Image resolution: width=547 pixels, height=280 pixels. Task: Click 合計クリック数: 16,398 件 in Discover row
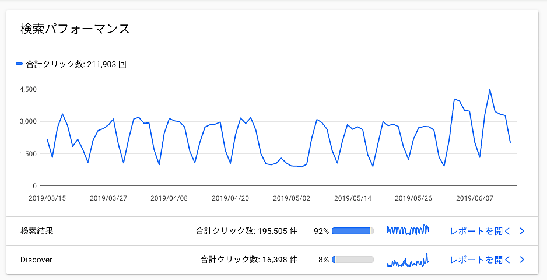(x=249, y=260)
